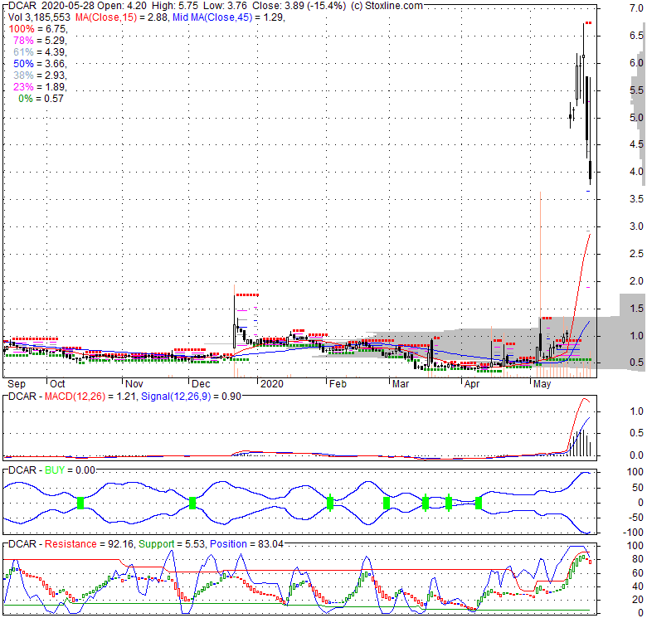Select the Mid MA(Close,45) = 1.29 label
647x618 pixels.
[229, 17]
